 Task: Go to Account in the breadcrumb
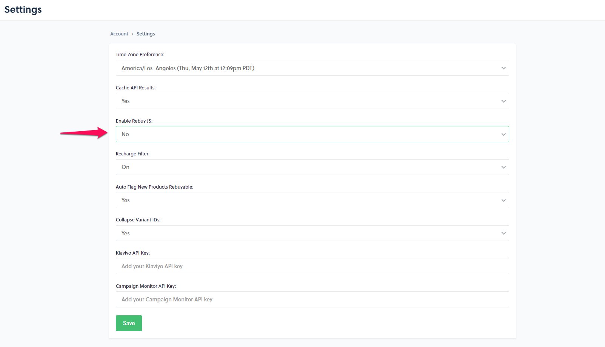(x=119, y=34)
